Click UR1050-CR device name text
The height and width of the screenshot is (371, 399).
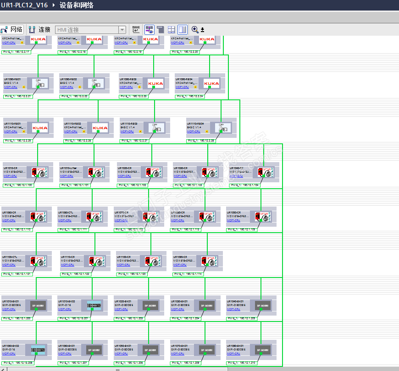(x=233, y=213)
